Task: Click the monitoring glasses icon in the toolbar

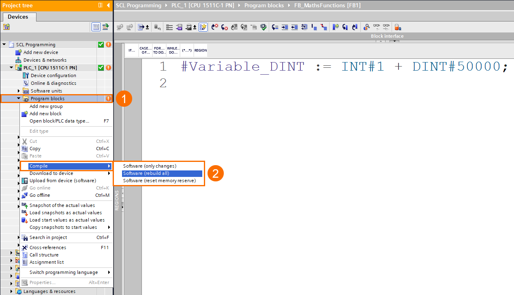Action: click(x=377, y=27)
